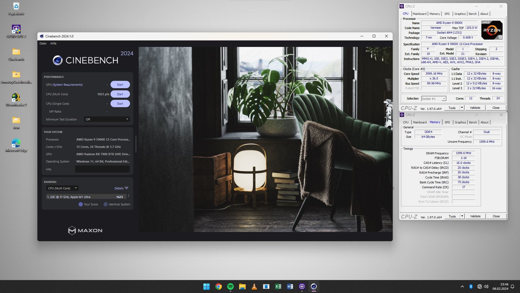Screen dimensions: 520x293
Task: Click the Your Score legend dot
Action: coord(81,204)
